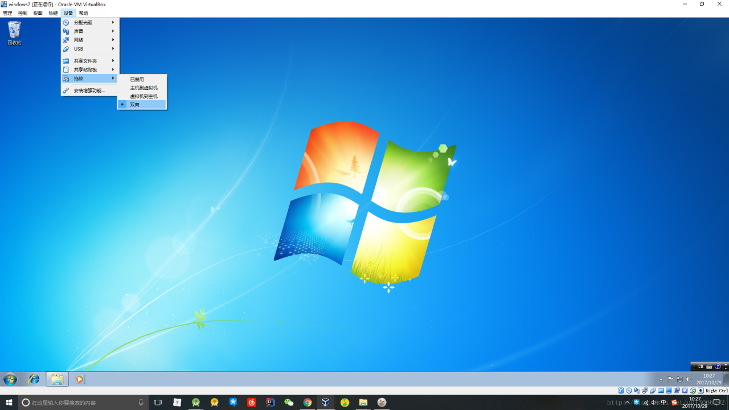Open Task View on the host taskbar

[158, 403]
